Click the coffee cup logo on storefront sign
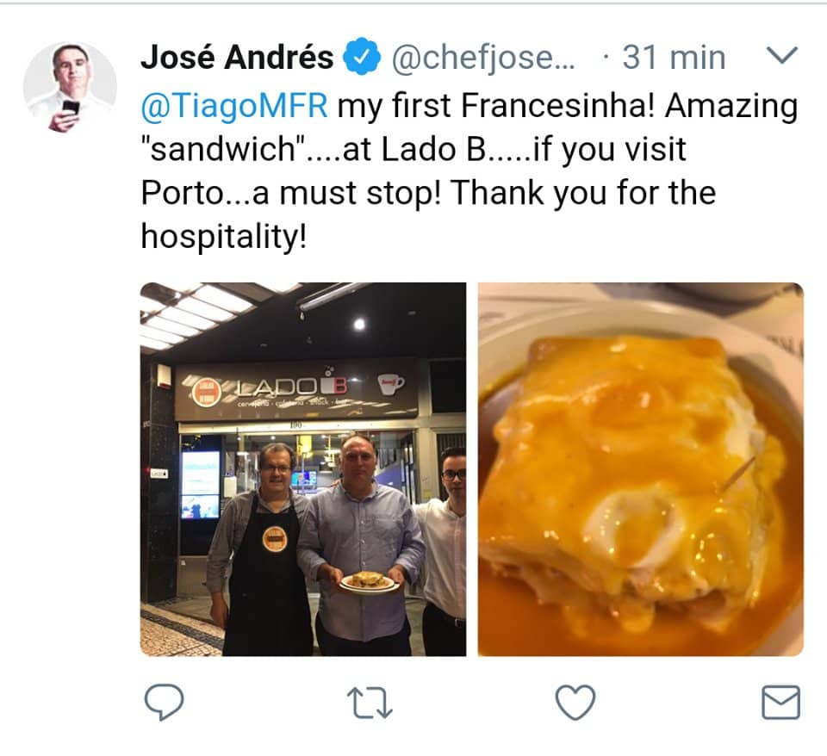The image size is (827, 756). tap(391, 384)
